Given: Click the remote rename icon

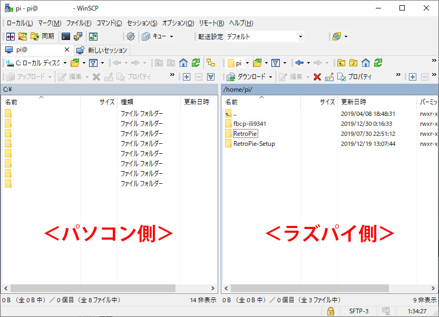Looking at the screenshot, I should tap(329, 77).
